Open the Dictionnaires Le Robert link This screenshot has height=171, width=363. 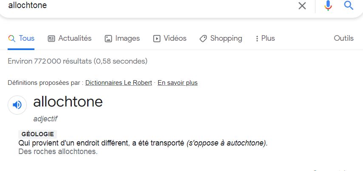[119, 83]
